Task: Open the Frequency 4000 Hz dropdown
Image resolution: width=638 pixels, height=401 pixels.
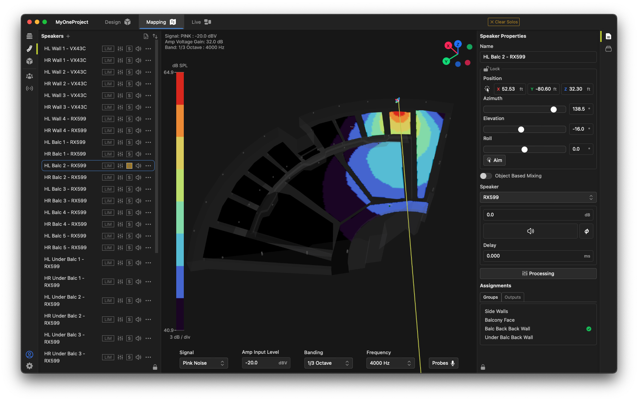Action: pyautogui.click(x=390, y=363)
